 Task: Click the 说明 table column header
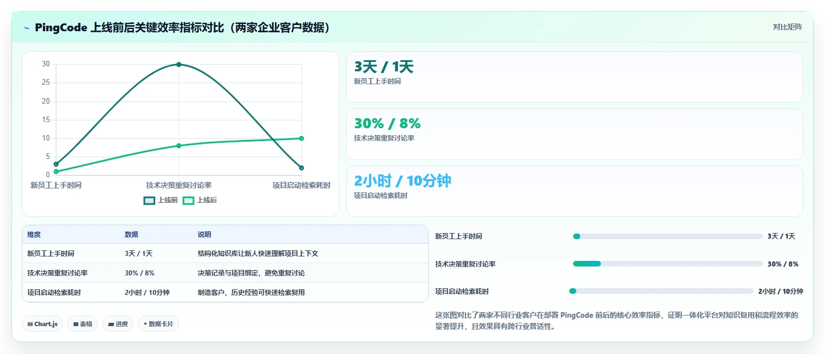point(205,235)
